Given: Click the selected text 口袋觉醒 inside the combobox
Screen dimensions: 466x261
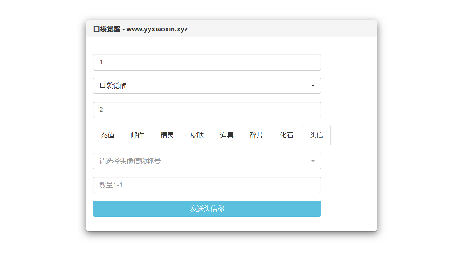Looking at the screenshot, I should click(x=113, y=86).
